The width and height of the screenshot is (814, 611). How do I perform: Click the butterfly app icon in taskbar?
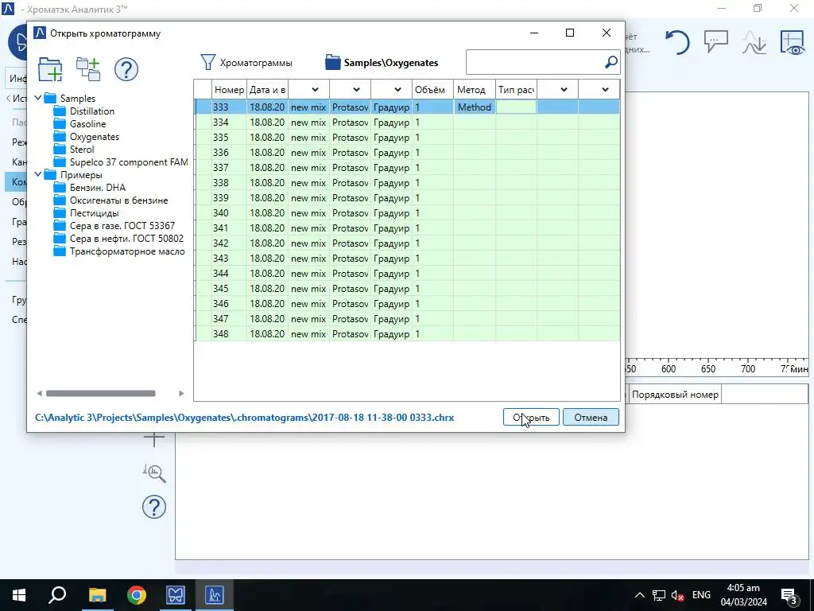point(176,595)
